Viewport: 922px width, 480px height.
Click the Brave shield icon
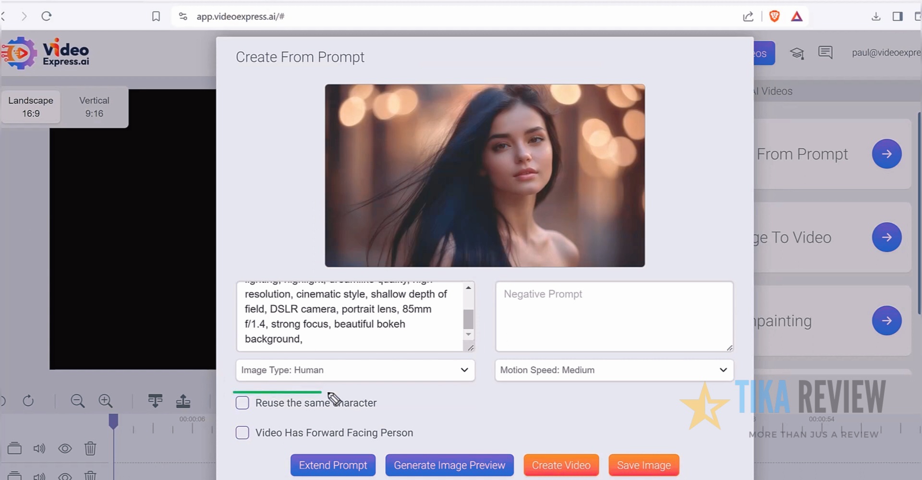coord(774,16)
